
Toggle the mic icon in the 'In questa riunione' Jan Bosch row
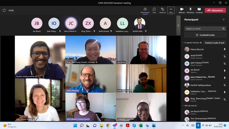[225, 71]
